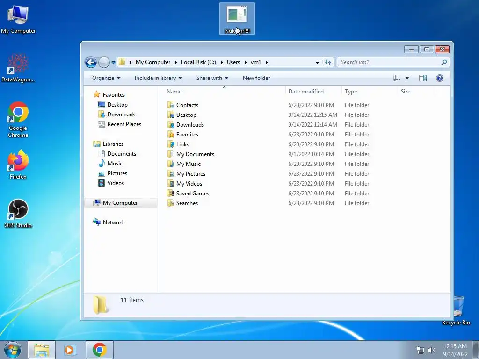Open the view options dropdown arrow

pyautogui.click(x=407, y=78)
